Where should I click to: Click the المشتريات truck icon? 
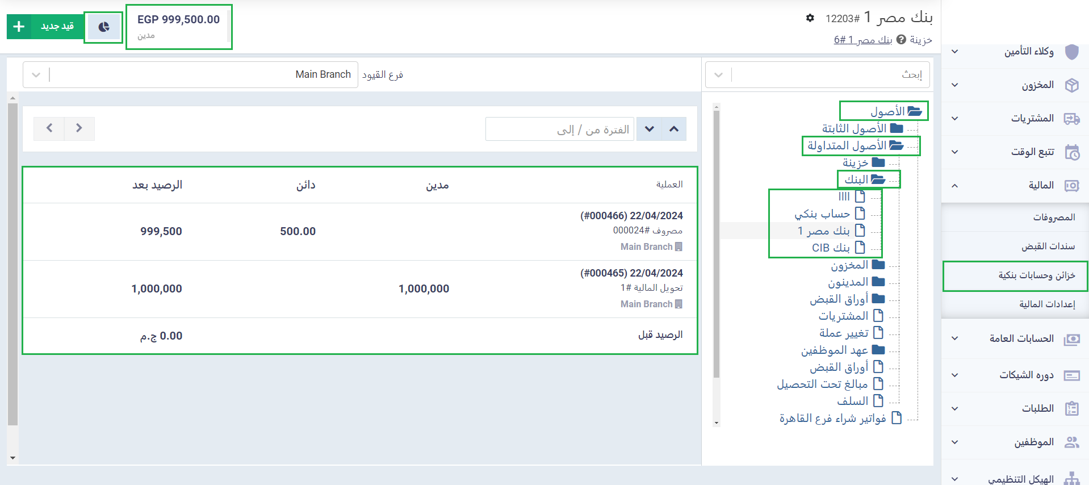1071,119
